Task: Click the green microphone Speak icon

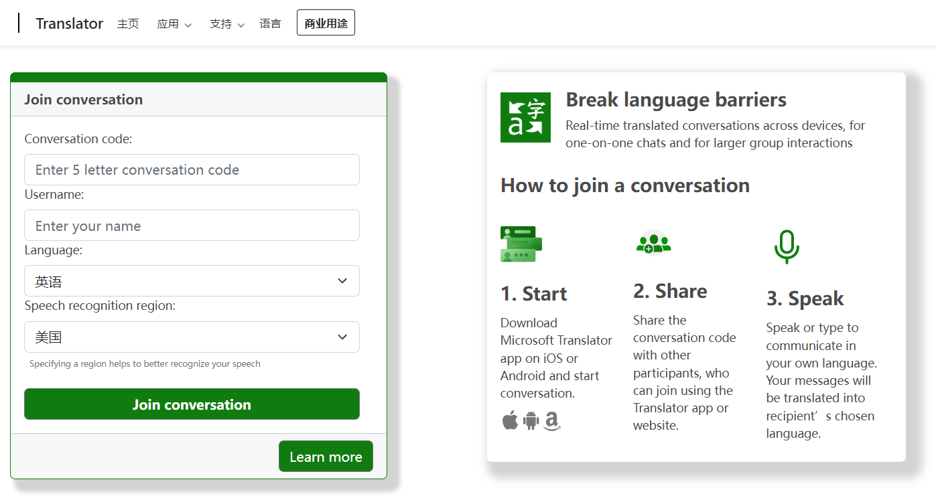Action: (x=787, y=247)
